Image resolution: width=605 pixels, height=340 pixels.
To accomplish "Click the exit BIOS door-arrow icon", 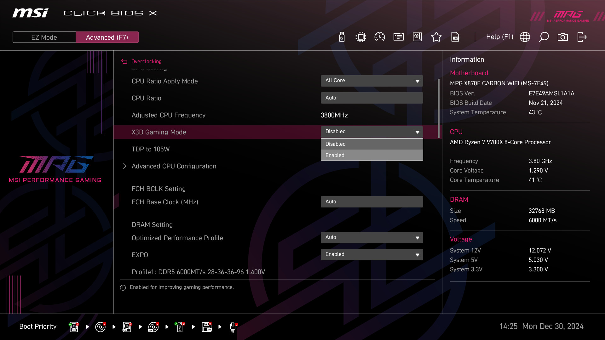I will [582, 37].
